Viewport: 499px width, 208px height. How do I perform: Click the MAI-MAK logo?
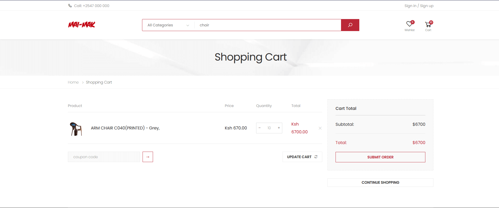[x=82, y=25]
